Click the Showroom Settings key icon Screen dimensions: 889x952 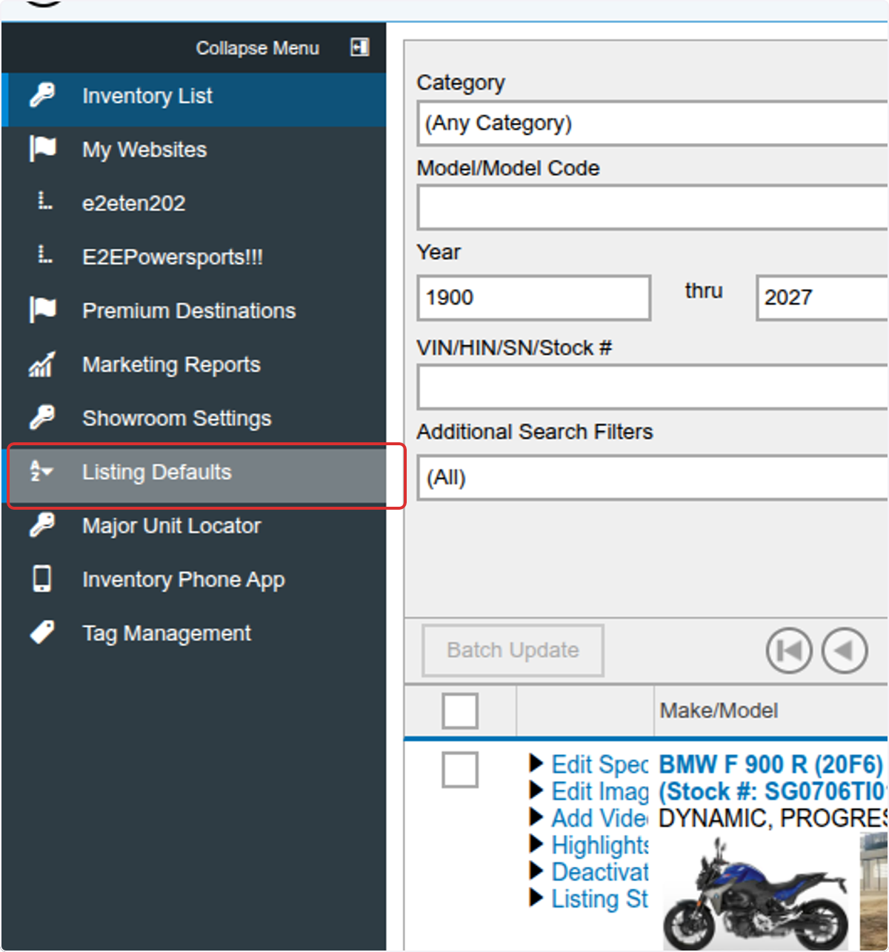(42, 417)
